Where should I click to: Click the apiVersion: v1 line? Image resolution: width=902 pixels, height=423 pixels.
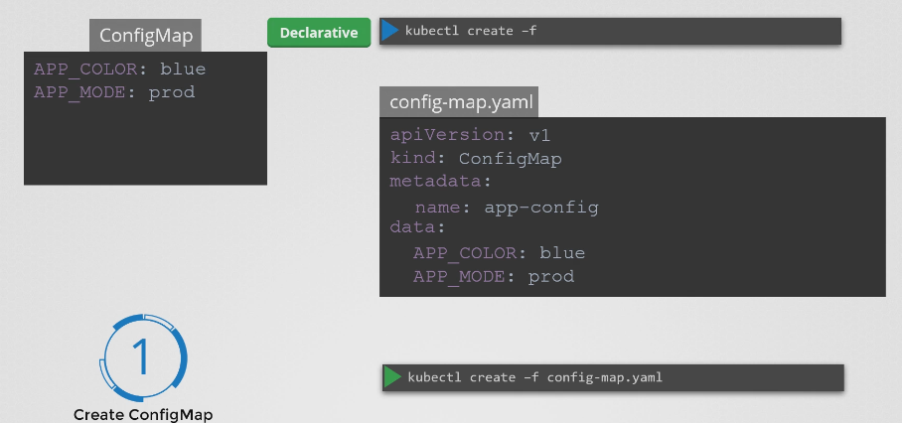click(464, 136)
